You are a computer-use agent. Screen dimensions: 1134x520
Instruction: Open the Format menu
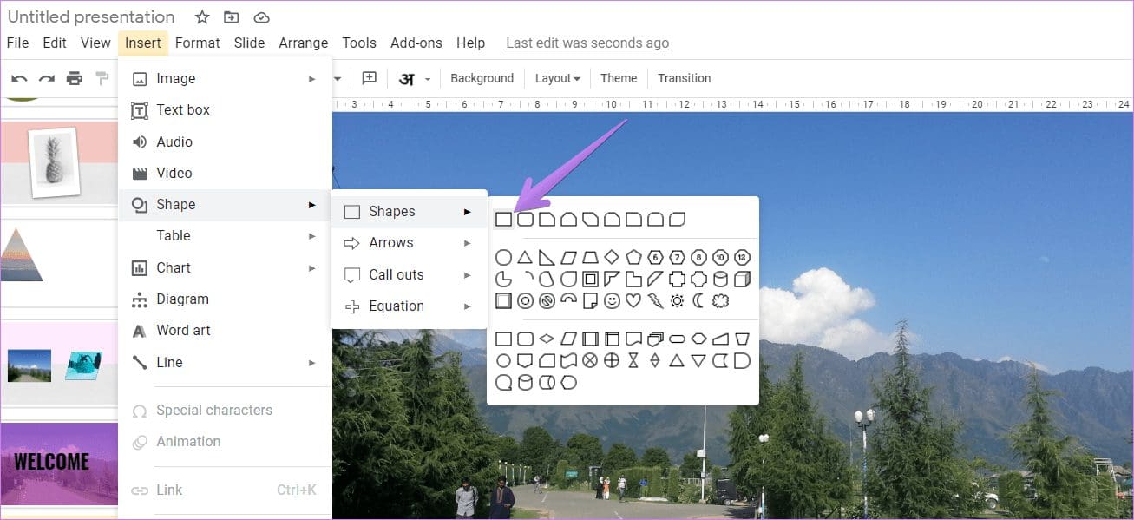(197, 43)
